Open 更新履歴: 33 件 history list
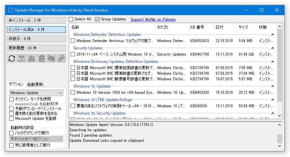The image size is (290, 157). (36, 48)
